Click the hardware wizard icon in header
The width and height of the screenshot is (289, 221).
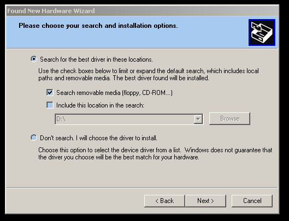262,32
